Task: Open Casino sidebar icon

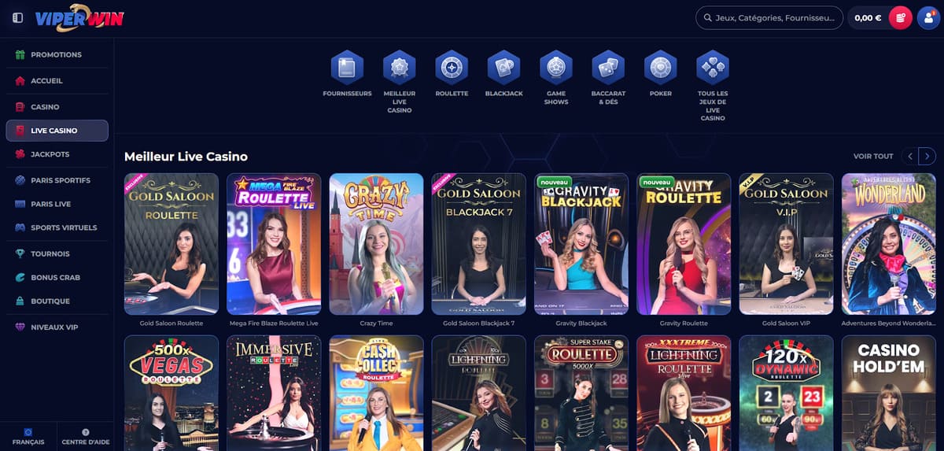Action: [x=20, y=107]
